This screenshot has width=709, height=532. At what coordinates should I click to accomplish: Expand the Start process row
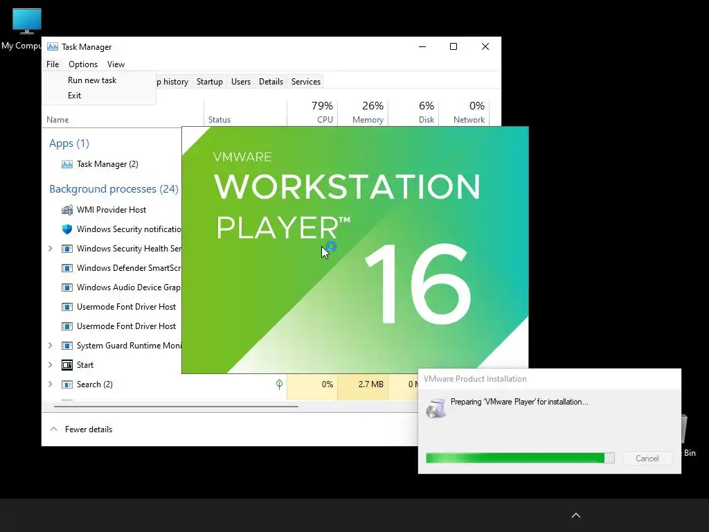(x=50, y=365)
